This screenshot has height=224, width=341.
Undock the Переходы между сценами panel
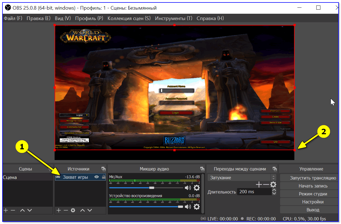pos(275,169)
